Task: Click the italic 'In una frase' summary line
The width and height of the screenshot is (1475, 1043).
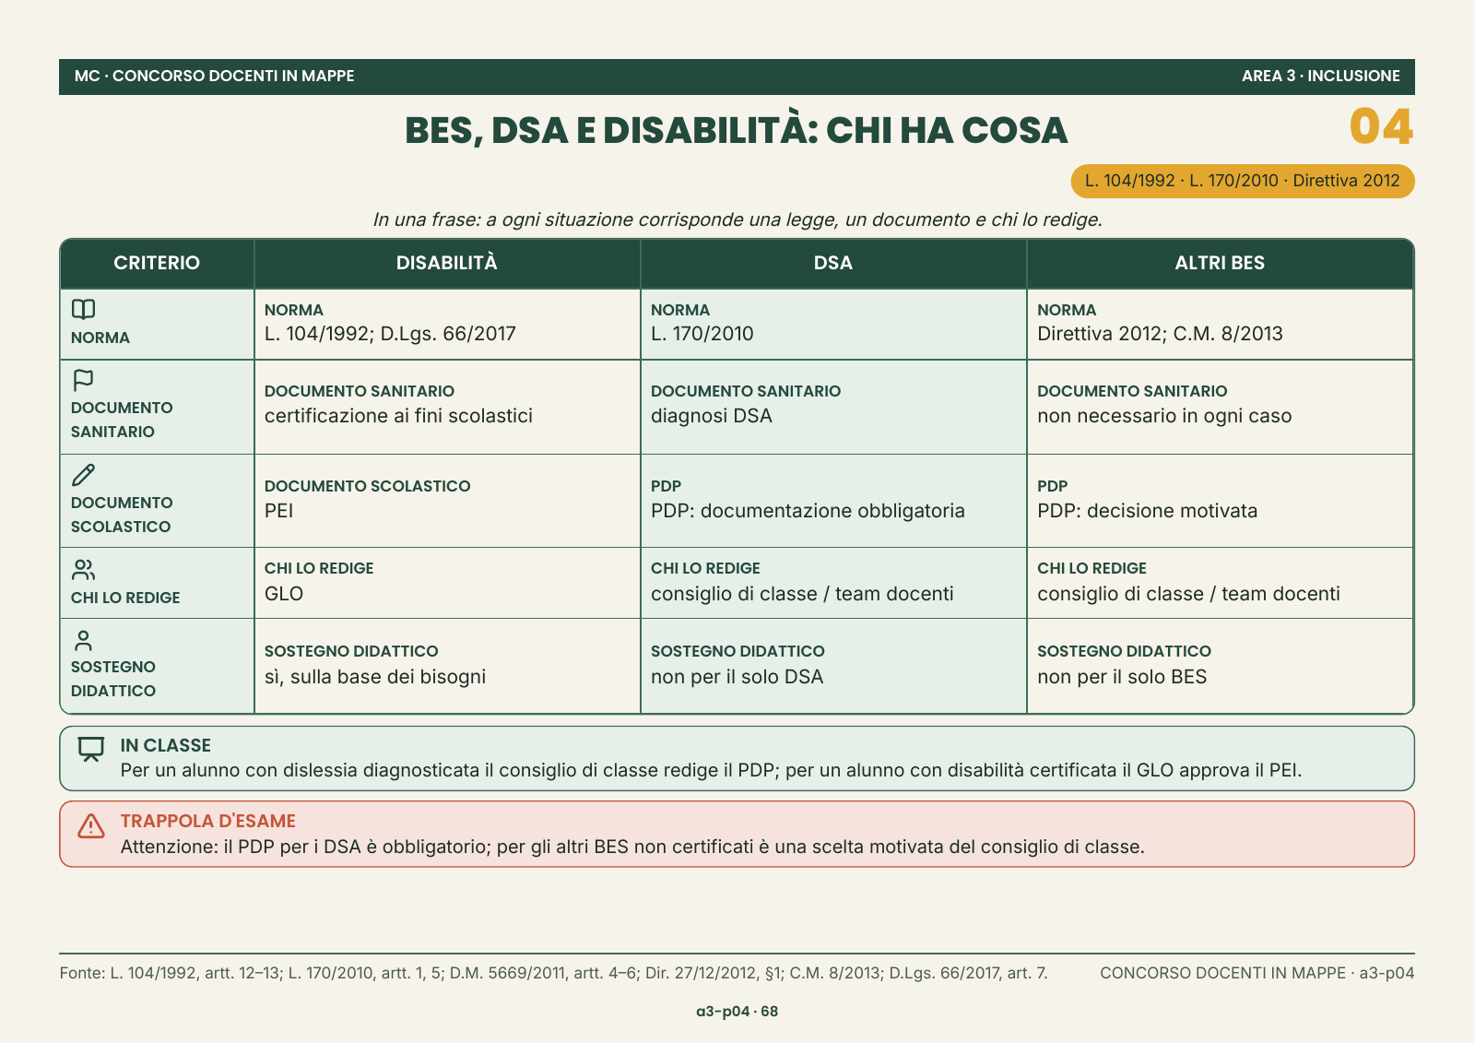Action: [737, 219]
